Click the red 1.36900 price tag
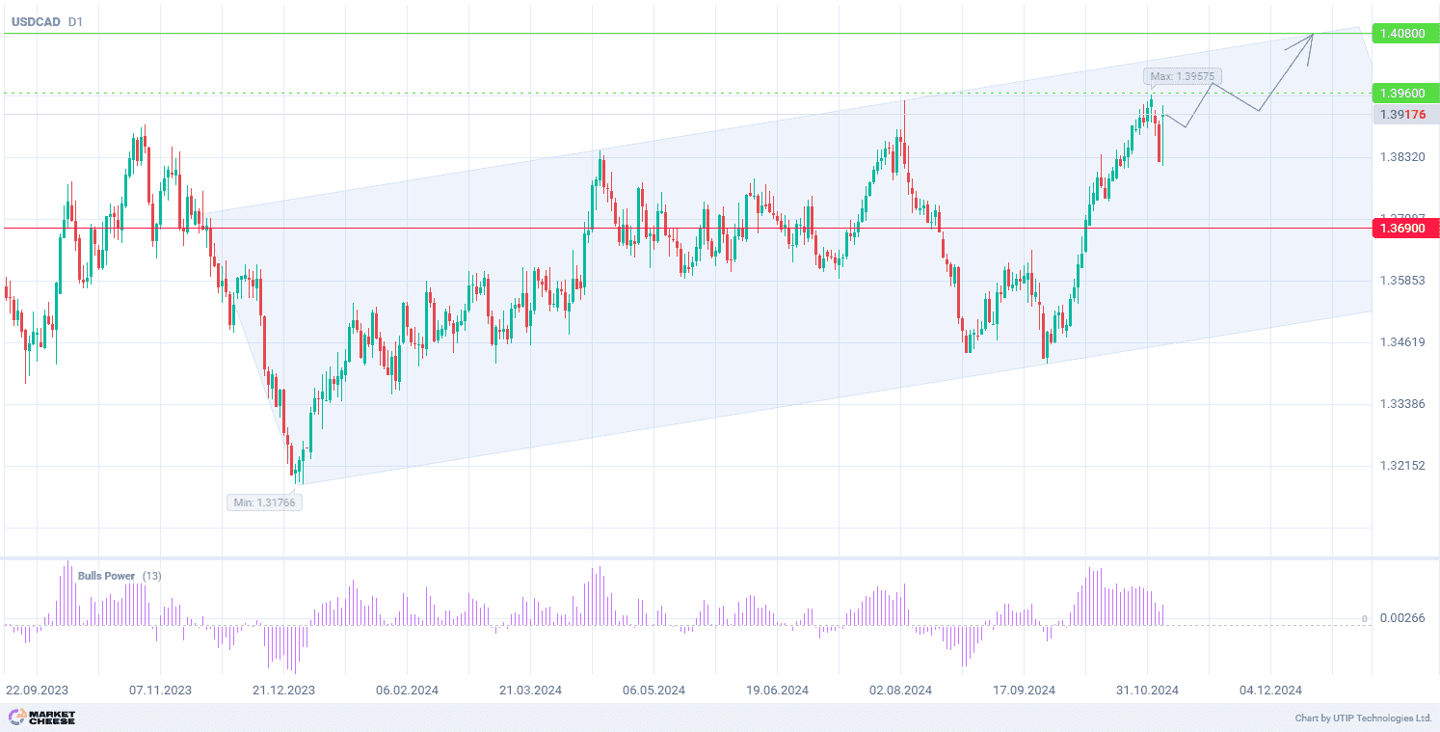The image size is (1440, 732). [1405, 229]
